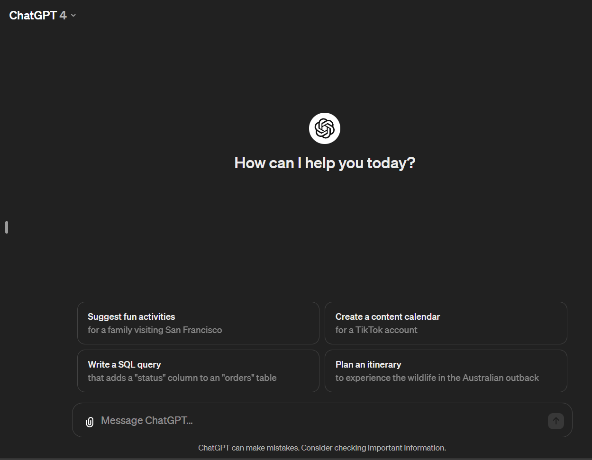Click "Consider checking important information" footer text
This screenshot has height=460, width=592.
[373, 448]
